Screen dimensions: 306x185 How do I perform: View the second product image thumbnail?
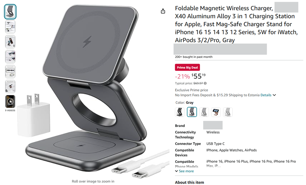tap(10, 27)
